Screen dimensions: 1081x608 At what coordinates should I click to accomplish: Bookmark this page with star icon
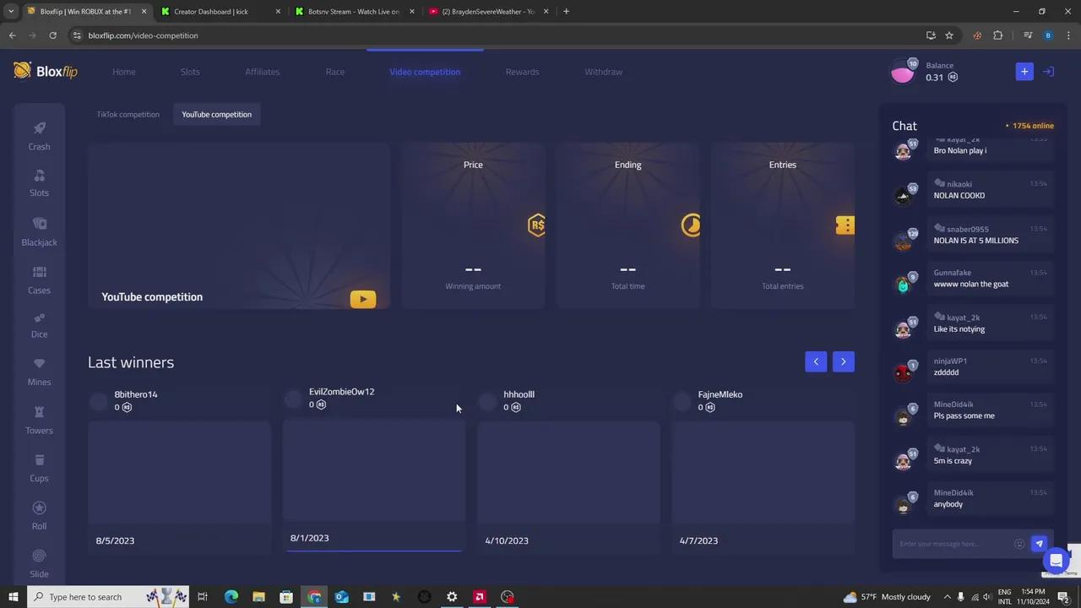point(949,35)
